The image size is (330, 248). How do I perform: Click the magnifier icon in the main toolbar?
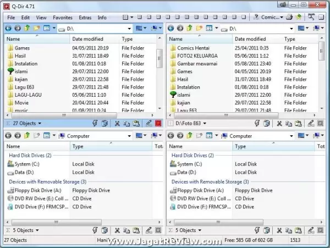pyautogui.click(x=312, y=17)
